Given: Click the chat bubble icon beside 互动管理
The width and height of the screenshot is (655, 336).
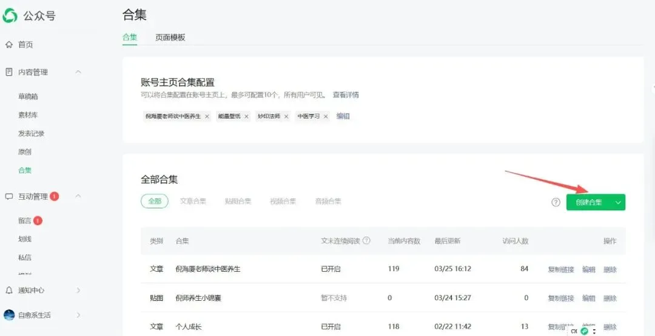Looking at the screenshot, I should (x=8, y=196).
